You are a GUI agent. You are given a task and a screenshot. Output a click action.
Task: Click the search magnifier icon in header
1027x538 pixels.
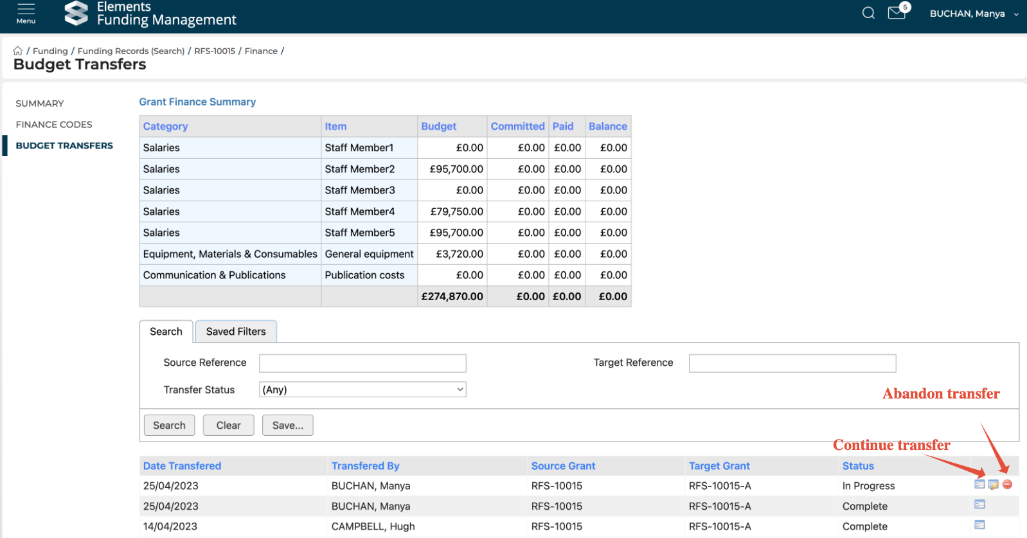pos(868,13)
